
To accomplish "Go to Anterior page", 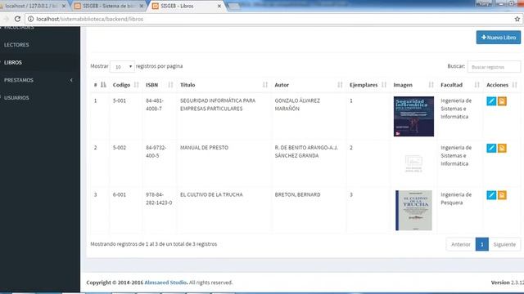I will (460, 244).
